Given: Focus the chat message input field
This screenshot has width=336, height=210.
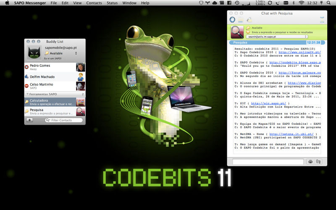Looking at the screenshot, I should tap(268, 162).
